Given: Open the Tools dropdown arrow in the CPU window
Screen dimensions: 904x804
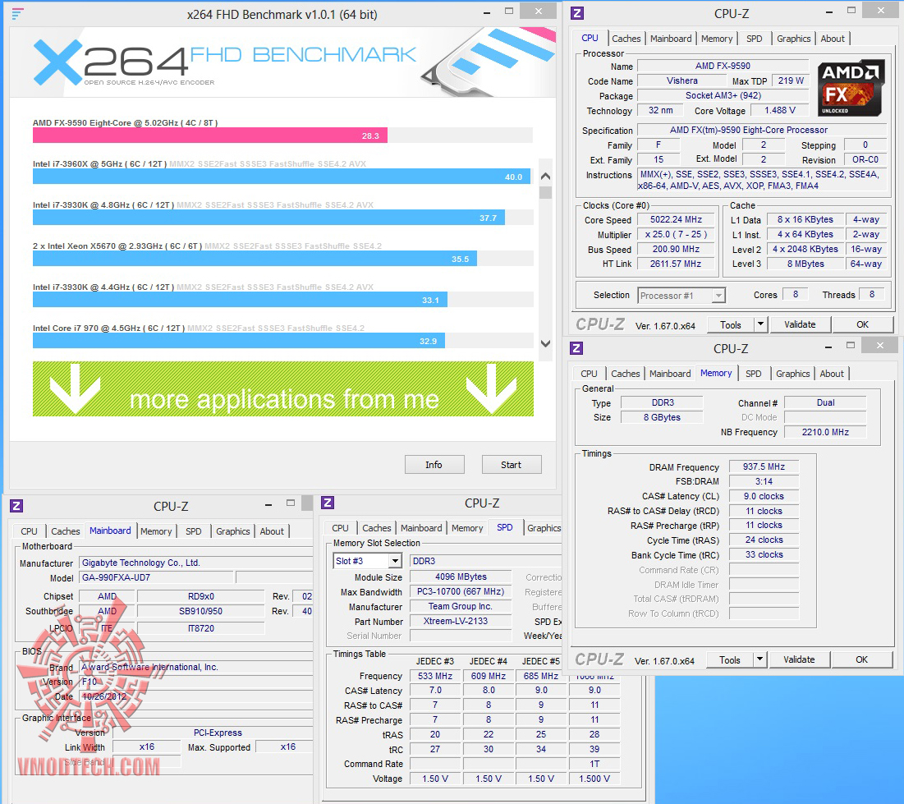Looking at the screenshot, I should [760, 324].
